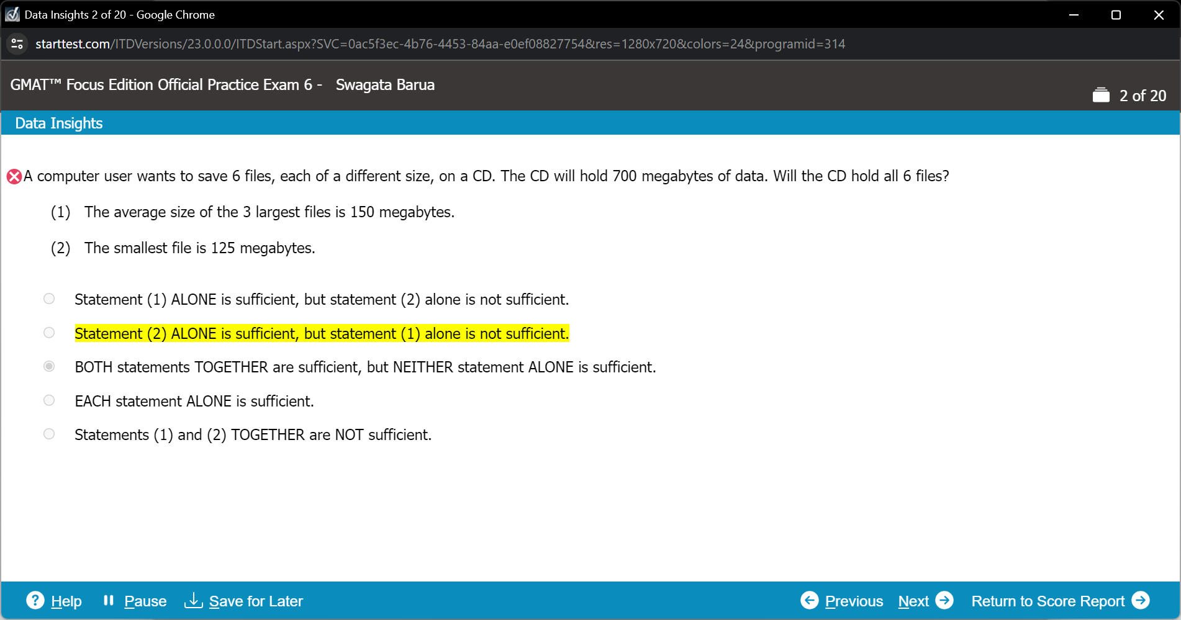This screenshot has width=1181, height=620.
Task: Click the briefcase icon beside the question counter
Action: click(x=1100, y=94)
